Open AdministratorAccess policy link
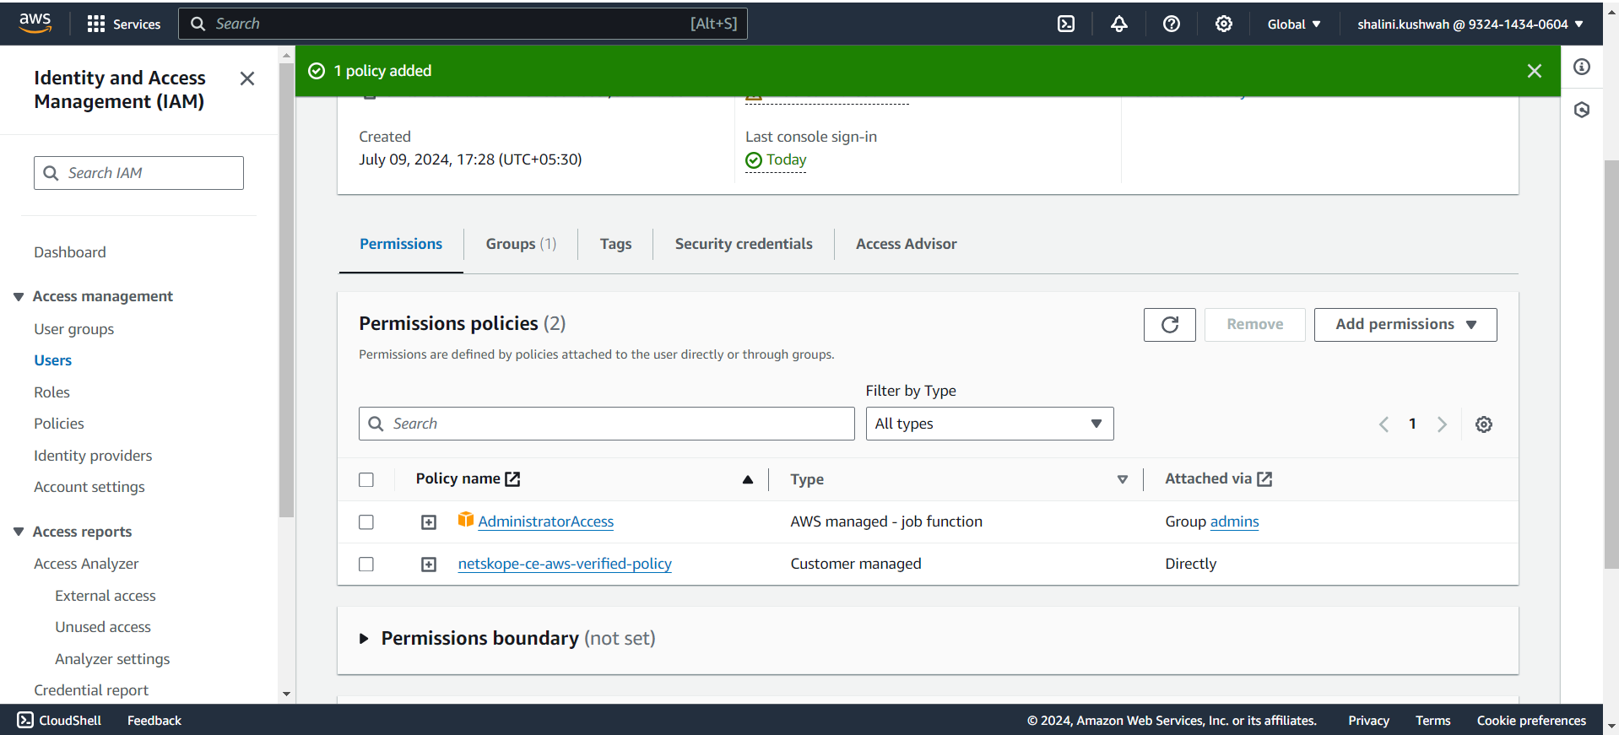Viewport: 1619px width, 735px height. tap(545, 522)
